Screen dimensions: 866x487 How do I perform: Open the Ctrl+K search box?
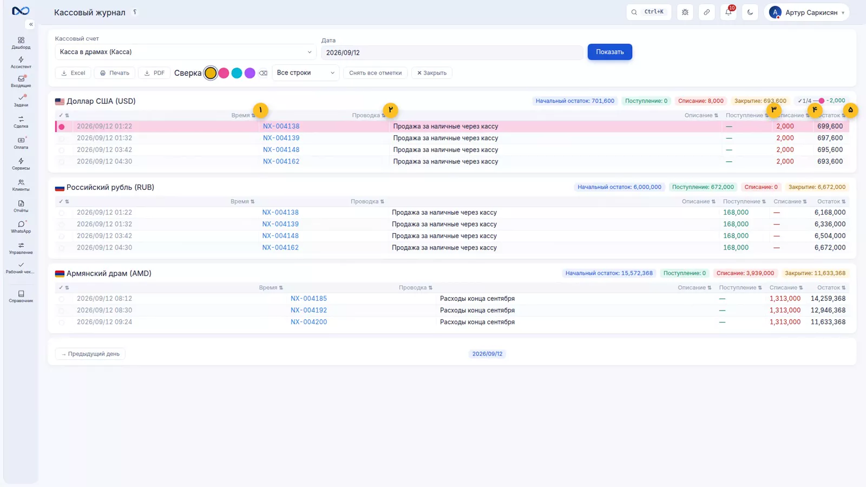(x=648, y=12)
